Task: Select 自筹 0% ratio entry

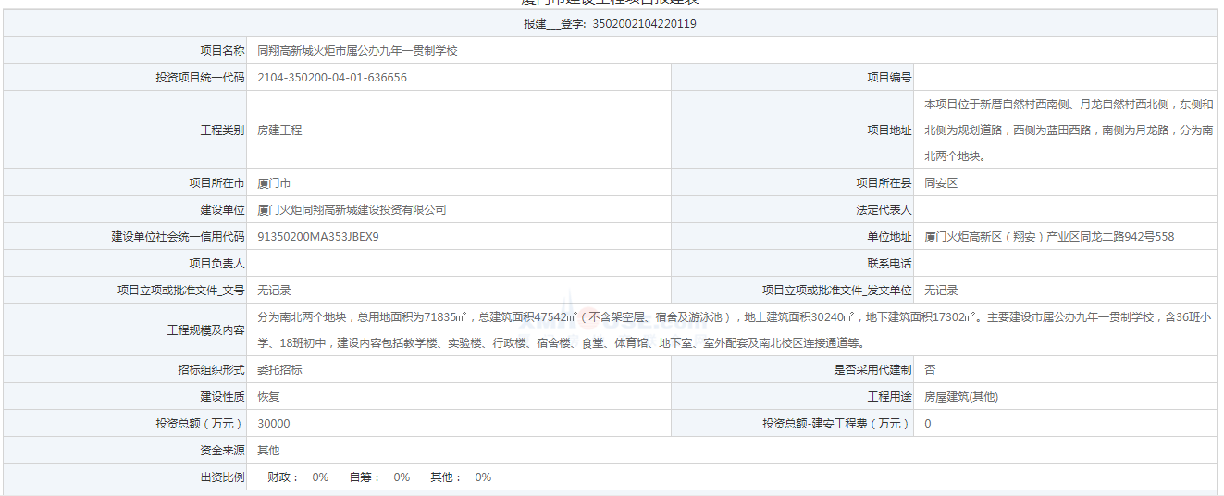Action: 379,477
